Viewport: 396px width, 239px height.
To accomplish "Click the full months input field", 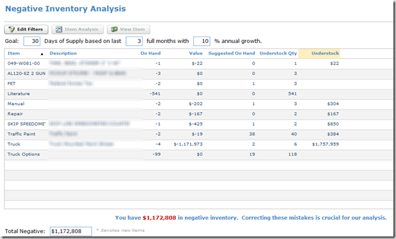I will coord(134,41).
